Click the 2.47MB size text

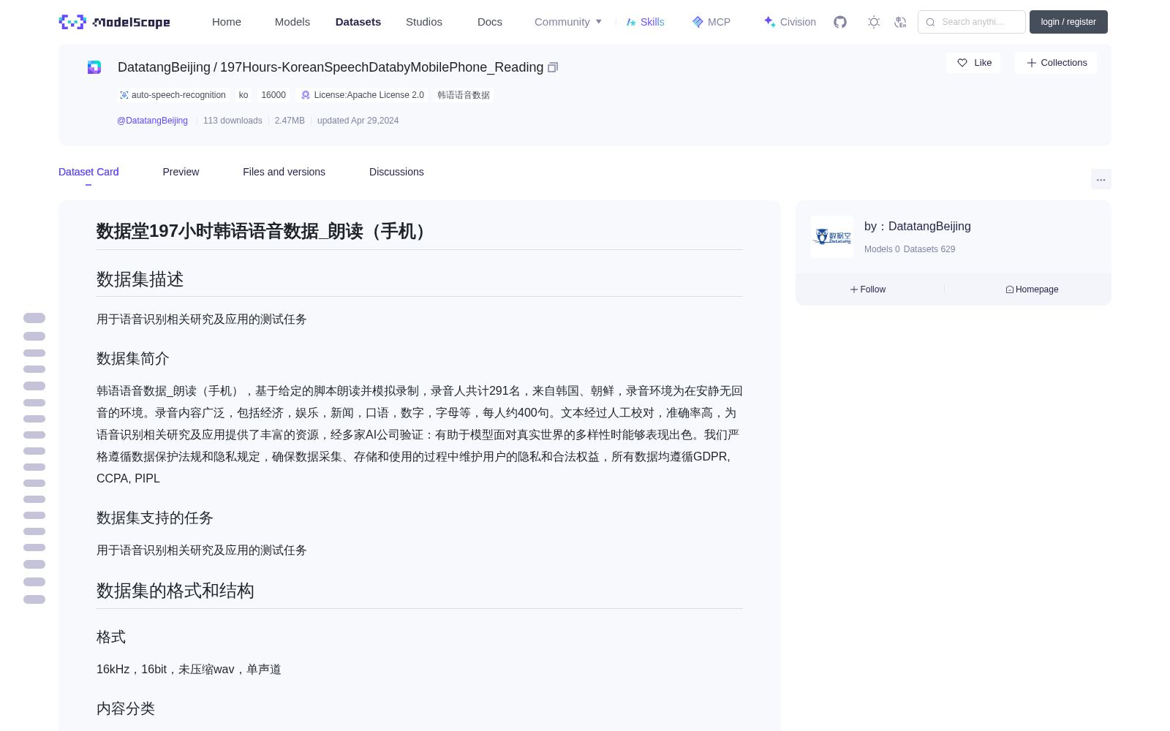290,121
